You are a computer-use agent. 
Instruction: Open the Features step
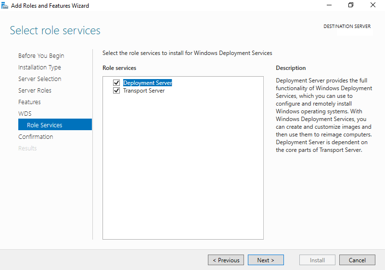tap(29, 102)
